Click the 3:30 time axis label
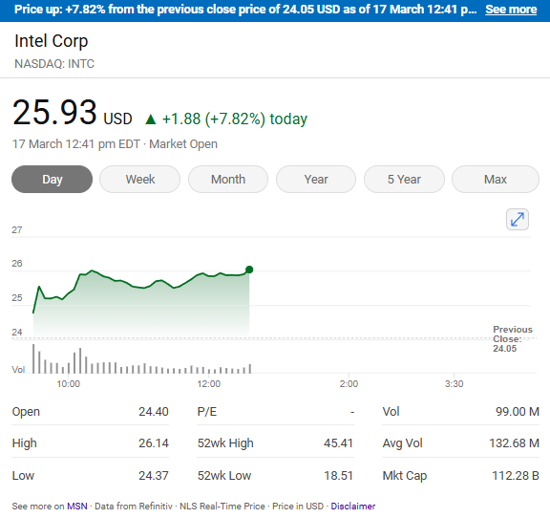The image size is (550, 518). click(454, 384)
